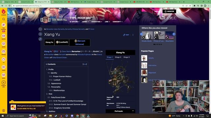The height and width of the screenshot is (118, 211).
Task: Open wiki search magnifier in header
Action: click(x=167, y=18)
